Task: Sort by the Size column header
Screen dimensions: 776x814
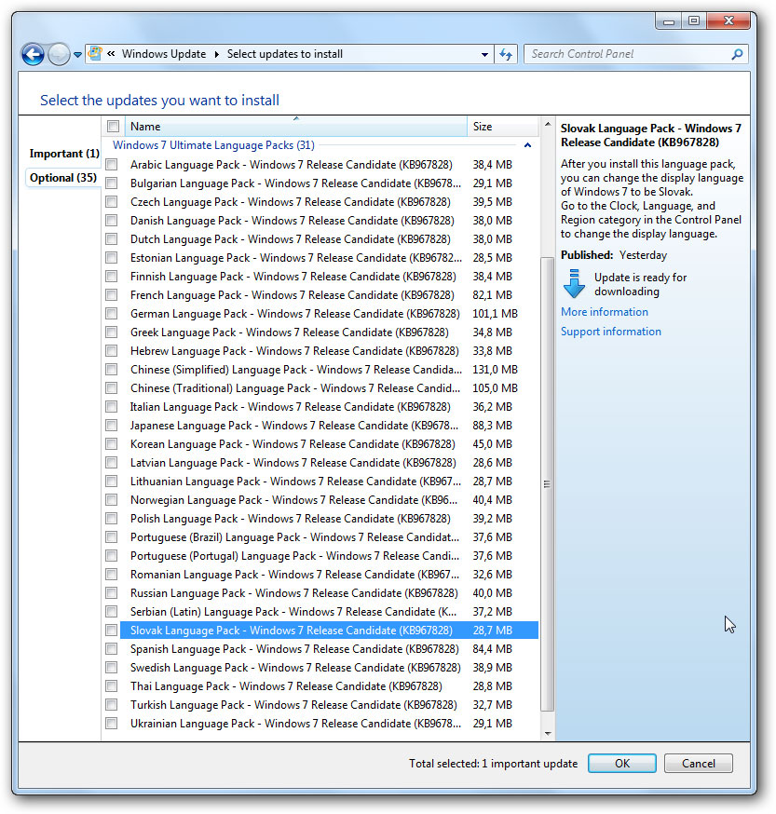Action: point(502,126)
